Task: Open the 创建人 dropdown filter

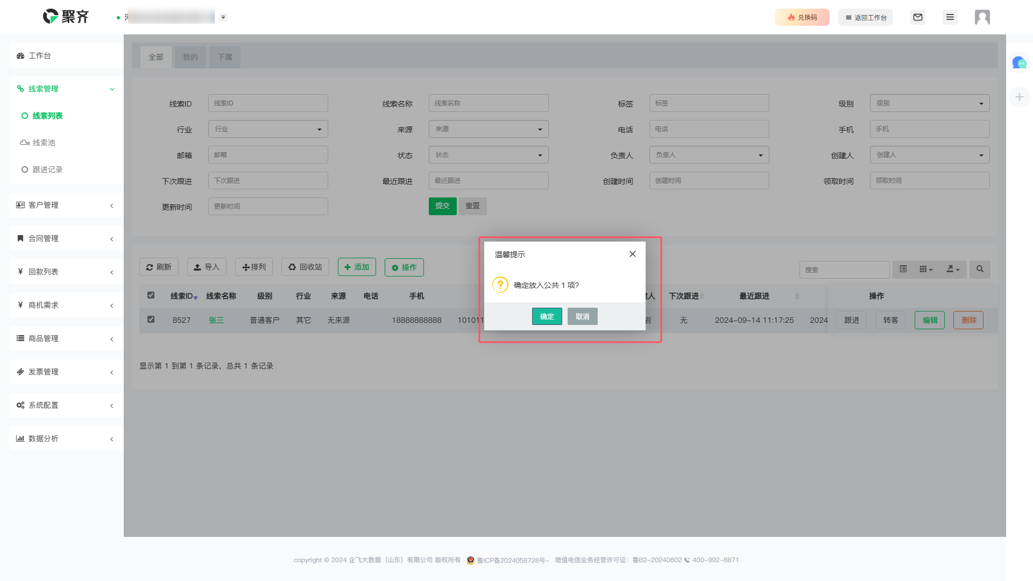Action: pyautogui.click(x=930, y=155)
